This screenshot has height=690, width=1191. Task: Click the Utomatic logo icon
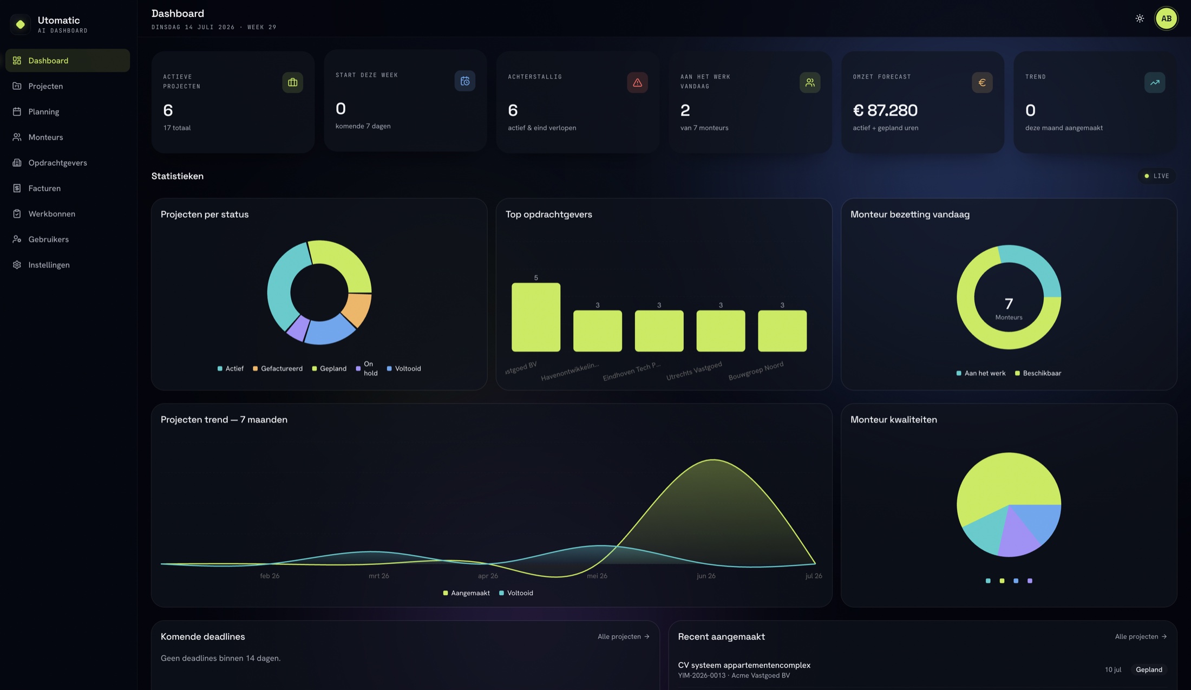pos(20,24)
